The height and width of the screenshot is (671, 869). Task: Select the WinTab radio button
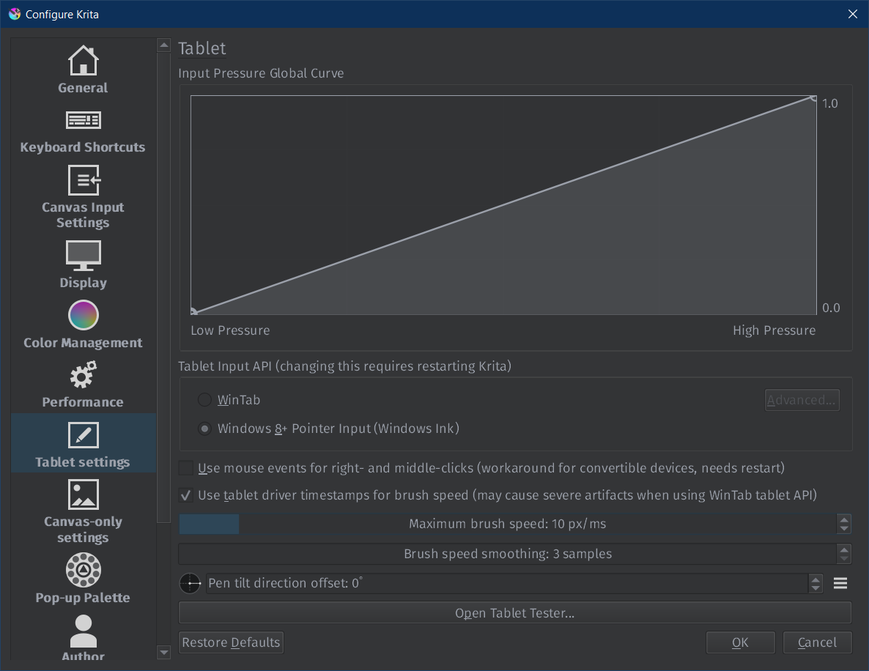(x=205, y=400)
